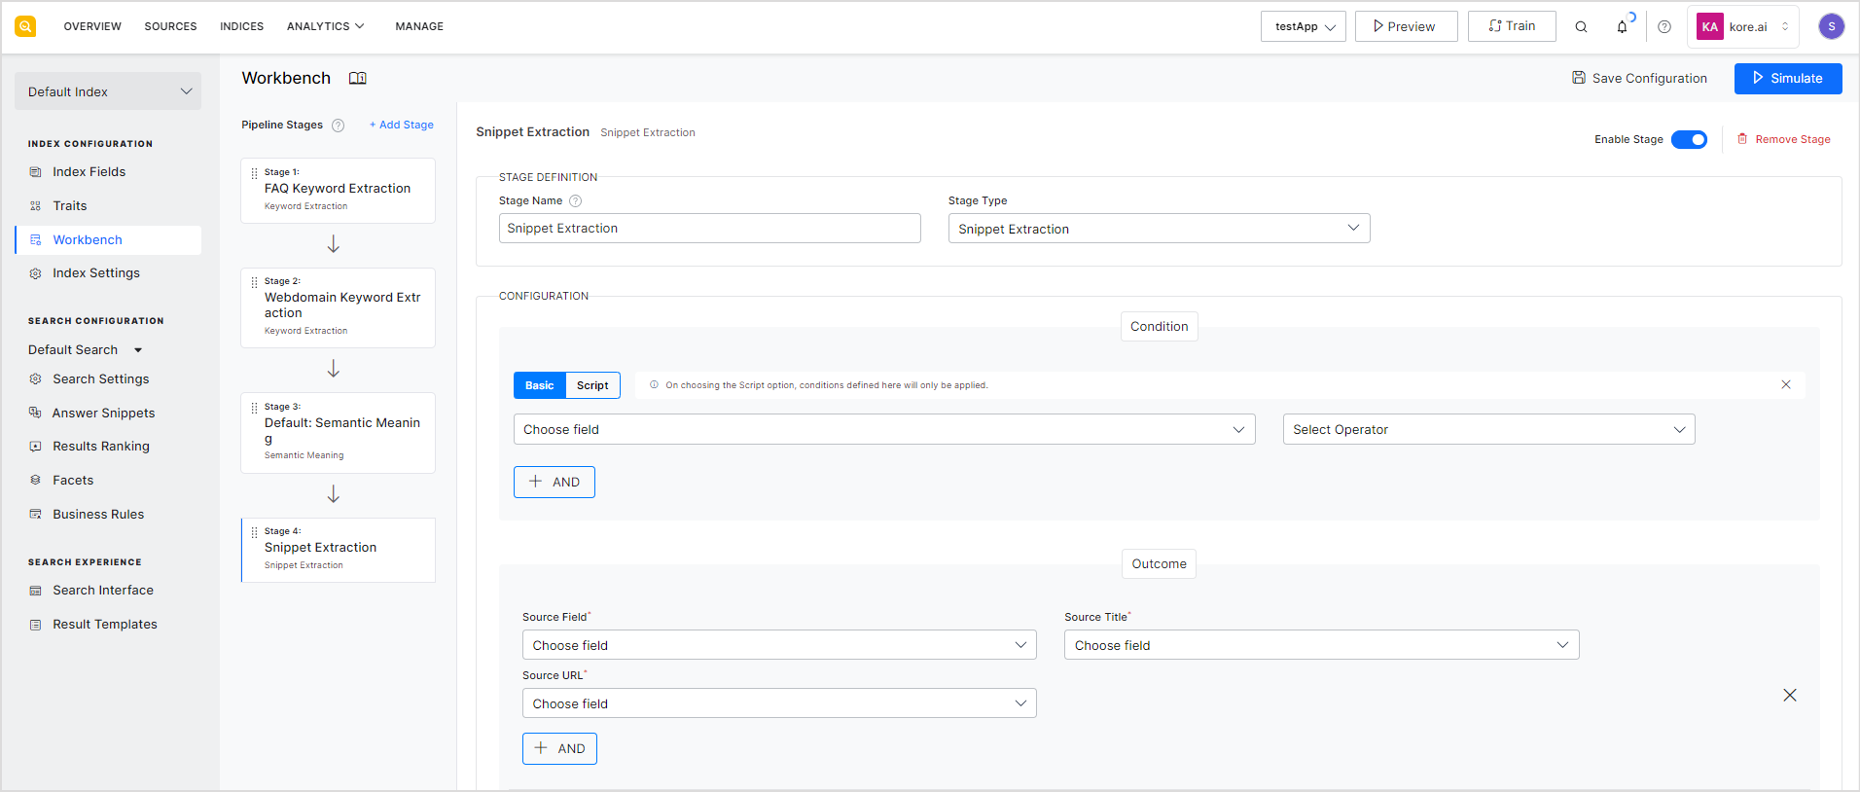This screenshot has width=1860, height=792.
Task: Click the Train button
Action: point(1512,26)
